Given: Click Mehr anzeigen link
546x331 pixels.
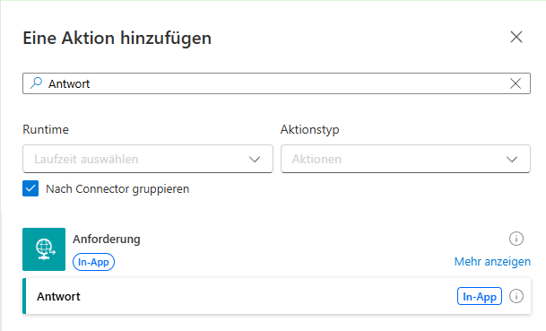Looking at the screenshot, I should tap(492, 261).
